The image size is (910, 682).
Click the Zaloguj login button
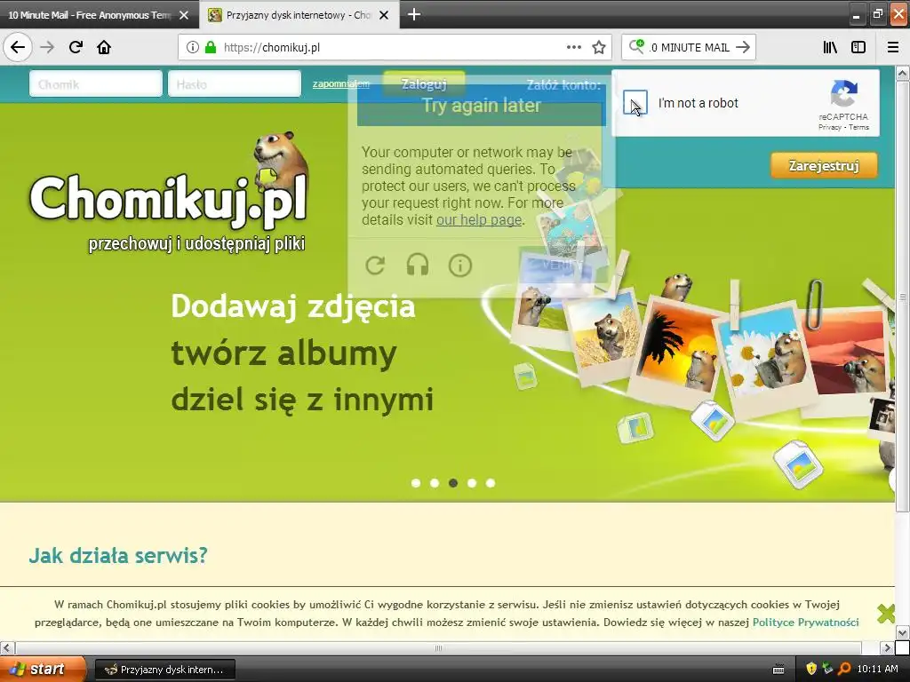coord(424,84)
